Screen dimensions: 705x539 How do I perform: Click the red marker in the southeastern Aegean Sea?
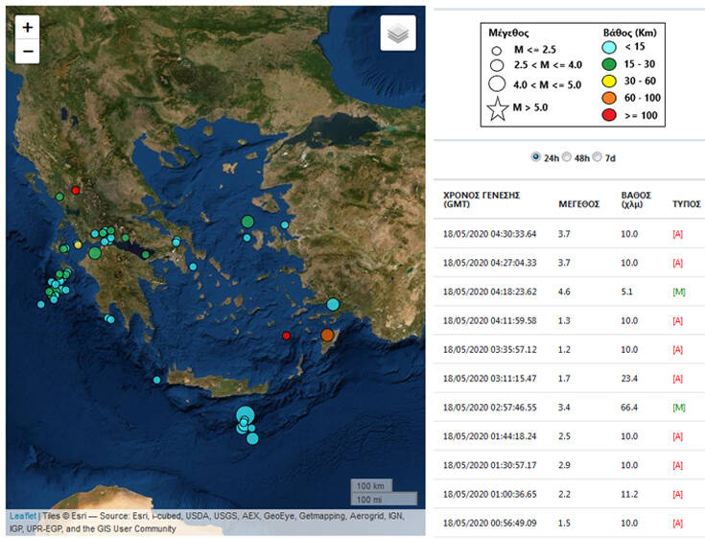pos(286,336)
